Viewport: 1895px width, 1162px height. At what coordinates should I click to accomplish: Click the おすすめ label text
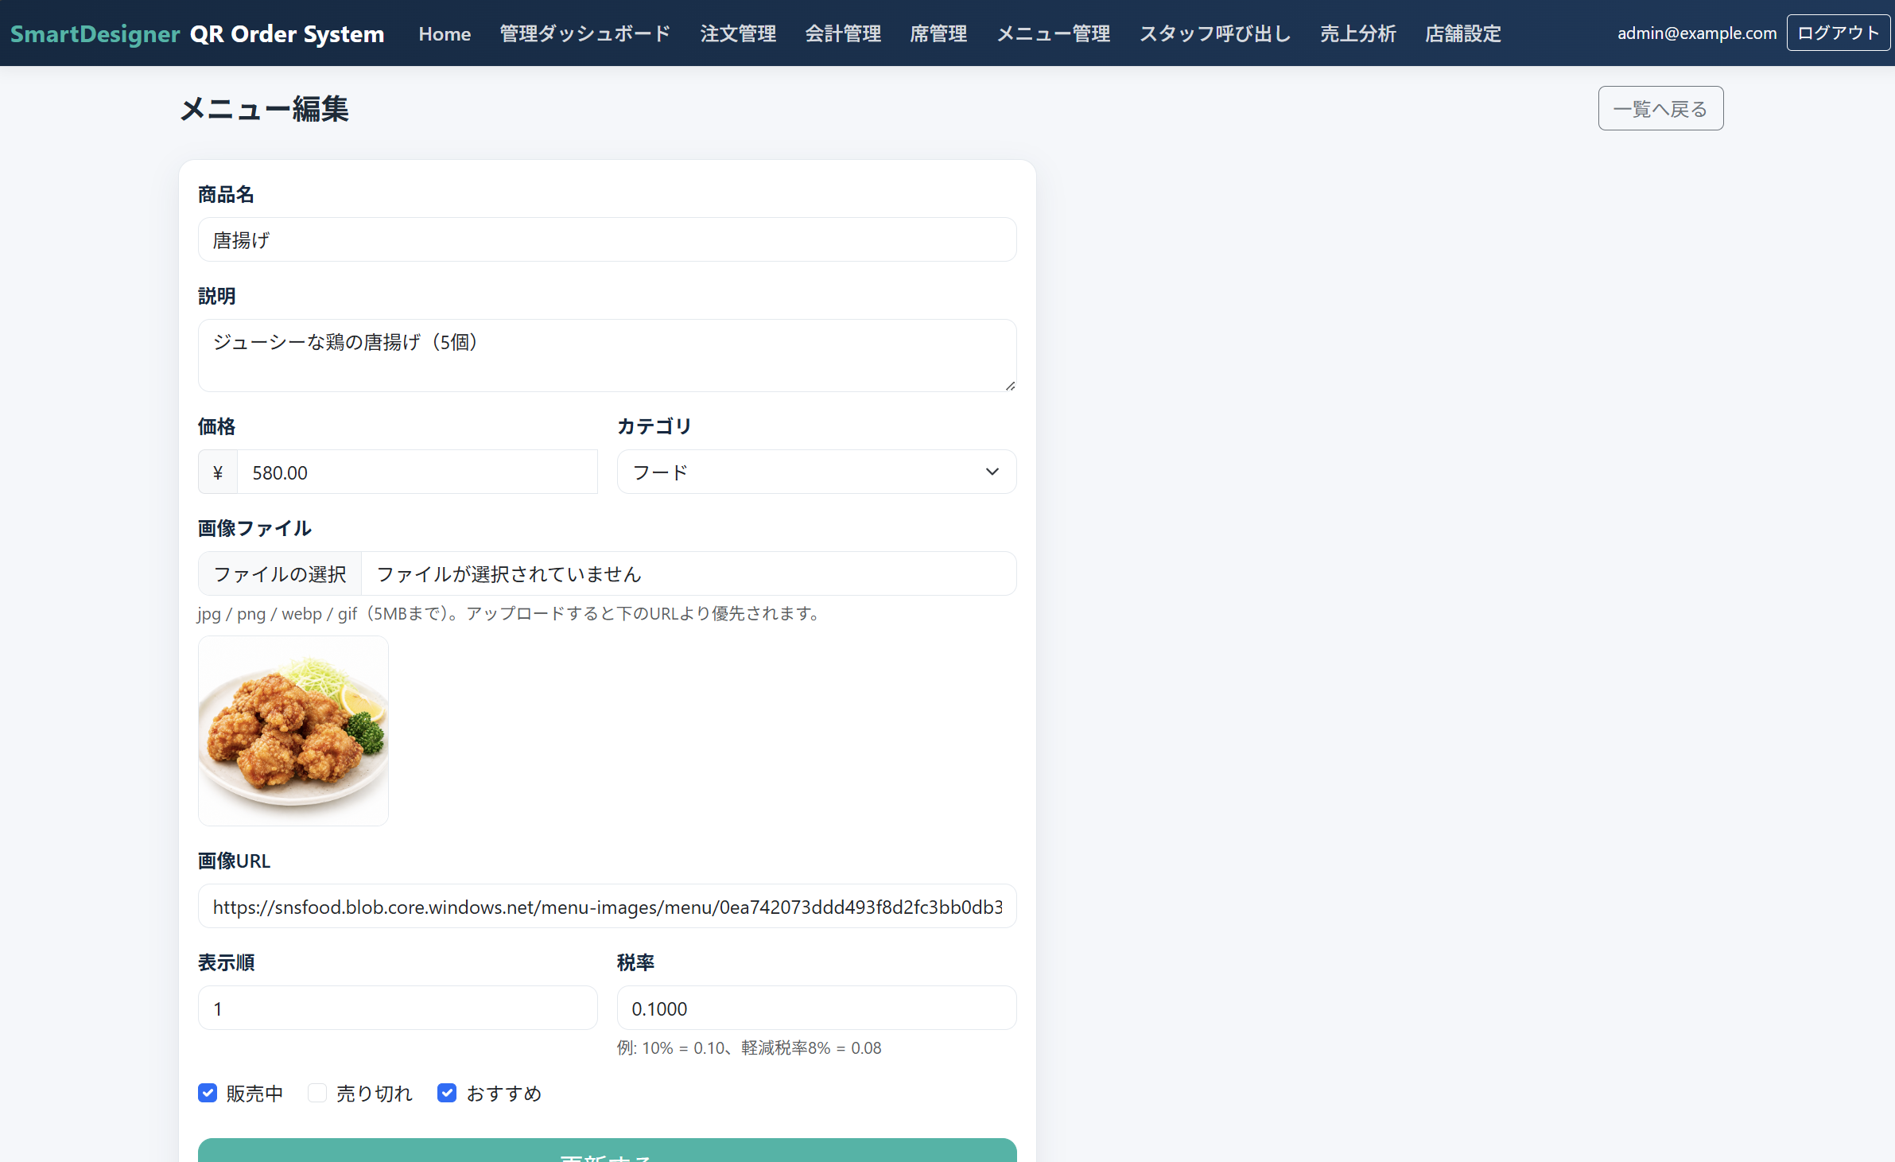(x=503, y=1094)
